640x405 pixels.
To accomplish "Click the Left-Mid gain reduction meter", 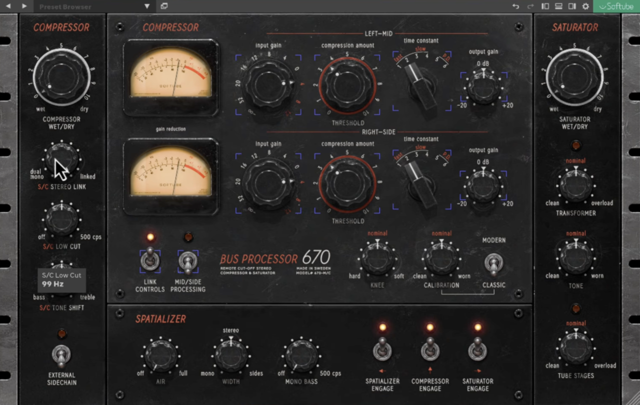I will tap(171, 77).
